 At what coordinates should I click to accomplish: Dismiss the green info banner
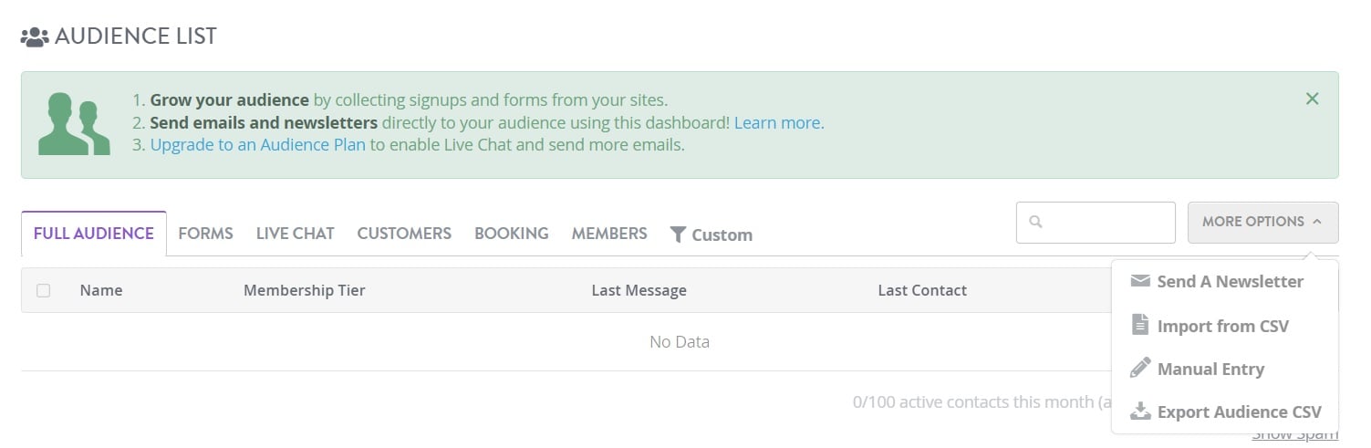(1312, 99)
